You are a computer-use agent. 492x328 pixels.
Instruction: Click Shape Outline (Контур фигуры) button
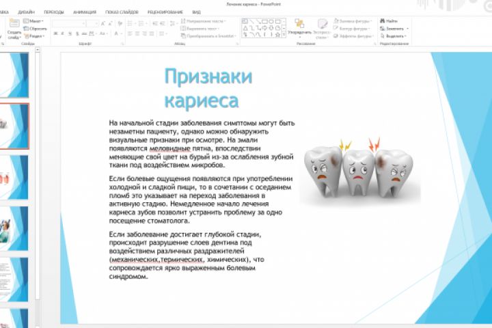pyautogui.click(x=351, y=29)
